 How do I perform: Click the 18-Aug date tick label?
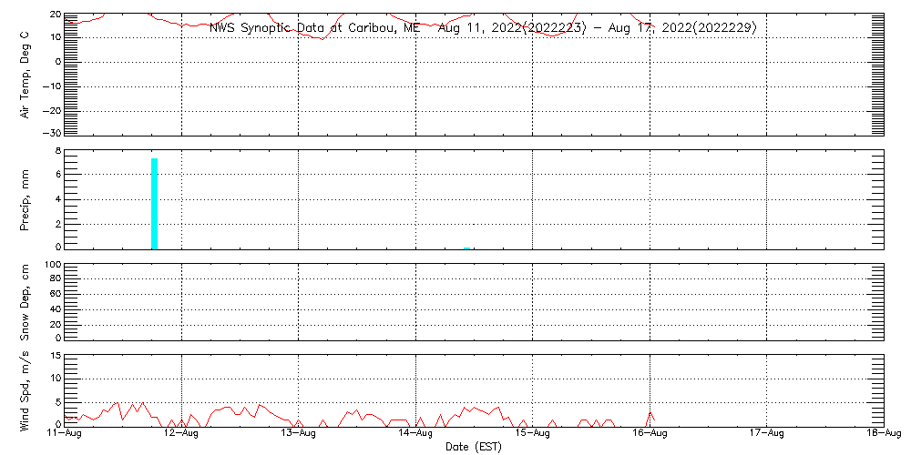pos(884,435)
